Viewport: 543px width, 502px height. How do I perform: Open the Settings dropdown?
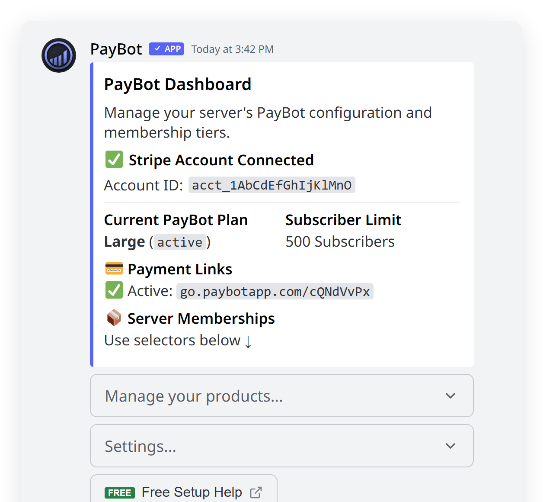281,446
